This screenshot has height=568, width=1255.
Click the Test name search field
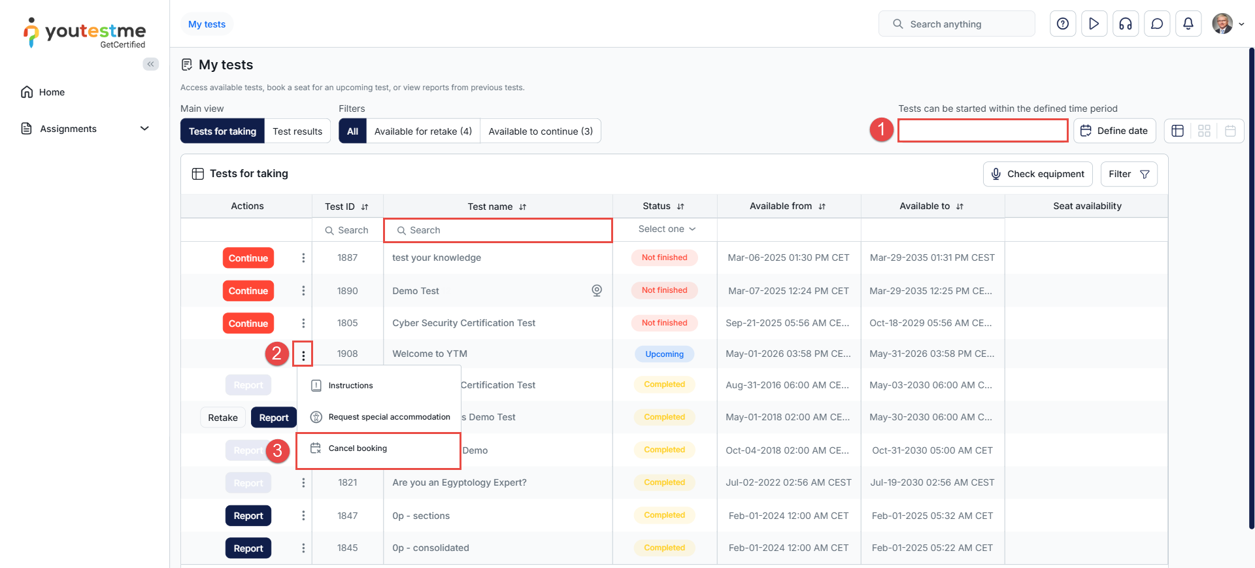tap(497, 230)
